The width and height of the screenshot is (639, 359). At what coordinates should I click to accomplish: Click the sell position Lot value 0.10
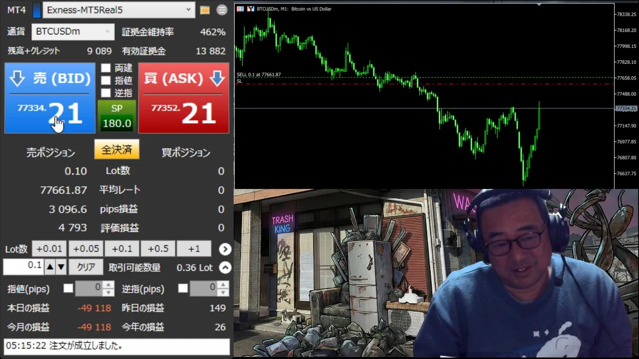(76, 171)
